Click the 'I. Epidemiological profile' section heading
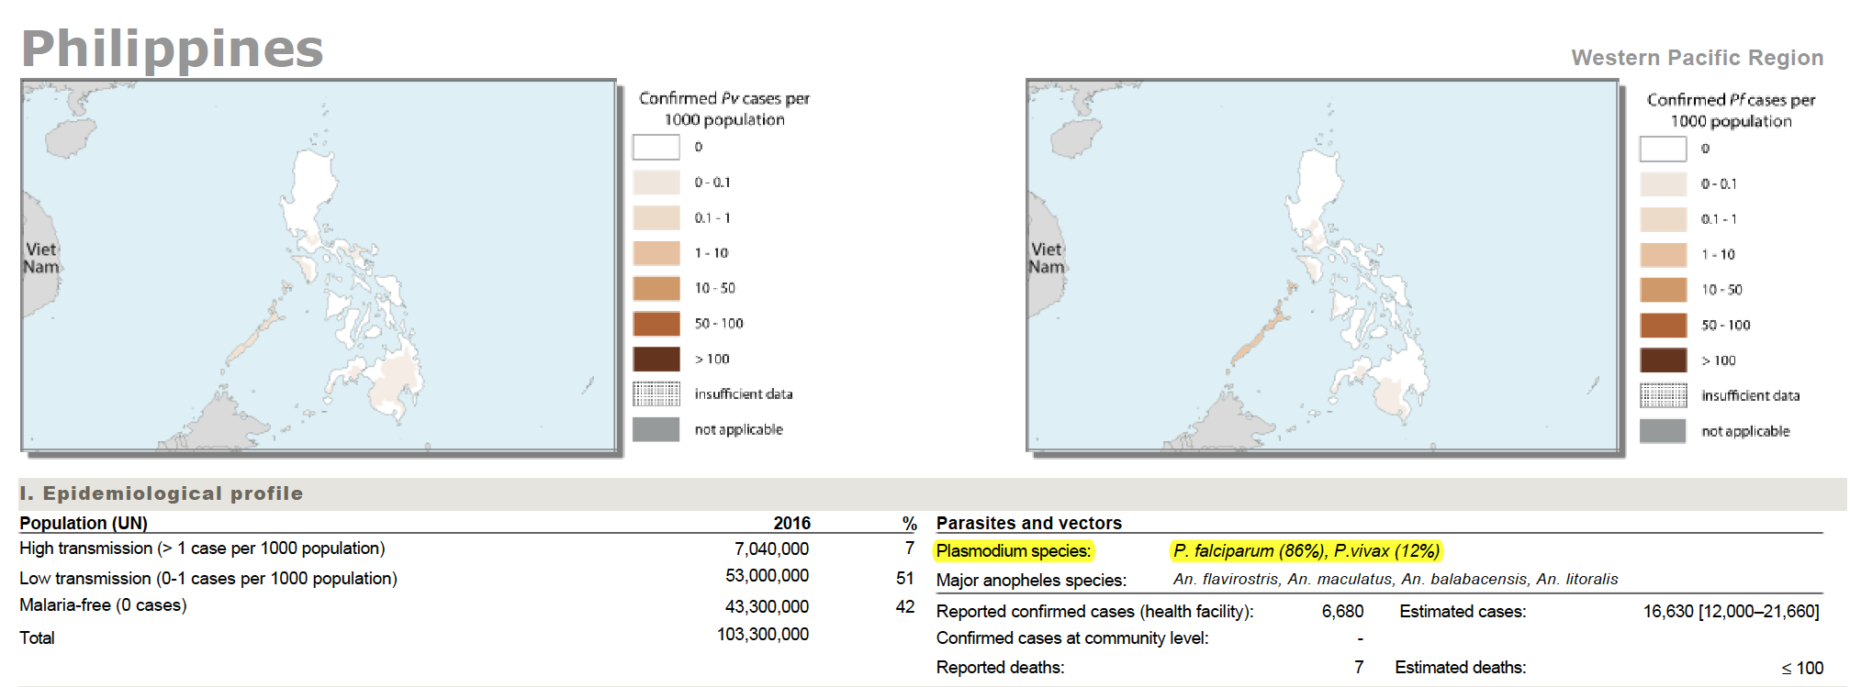The width and height of the screenshot is (1850, 687). tap(162, 493)
